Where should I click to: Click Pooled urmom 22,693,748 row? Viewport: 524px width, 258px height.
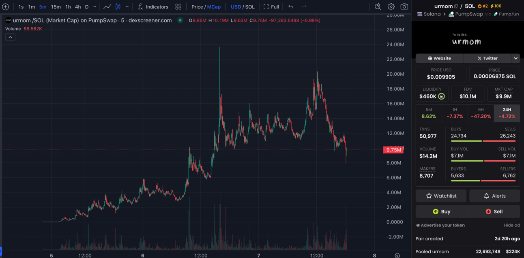pyautogui.click(x=468, y=252)
